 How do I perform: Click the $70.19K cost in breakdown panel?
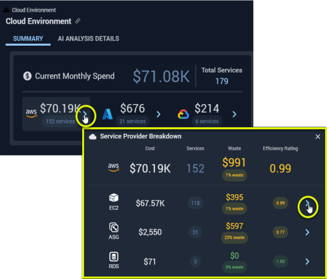150,168
